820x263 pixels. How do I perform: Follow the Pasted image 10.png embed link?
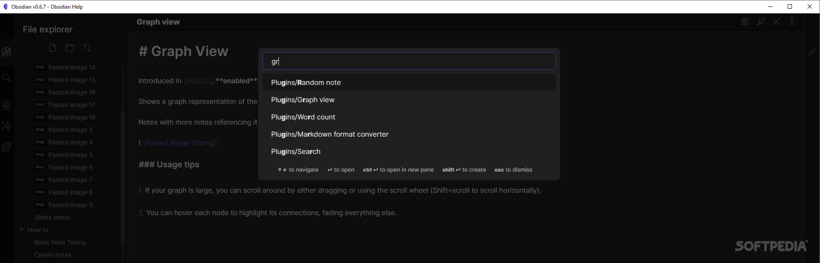point(179,143)
